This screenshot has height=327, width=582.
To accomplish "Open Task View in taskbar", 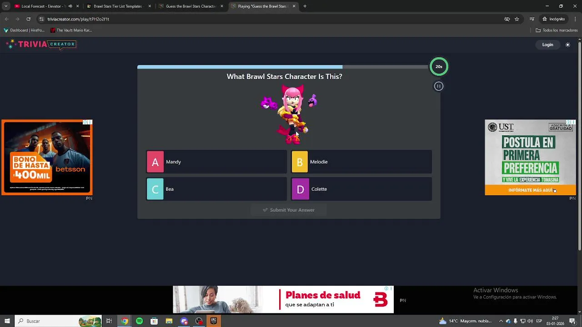I will point(109,321).
